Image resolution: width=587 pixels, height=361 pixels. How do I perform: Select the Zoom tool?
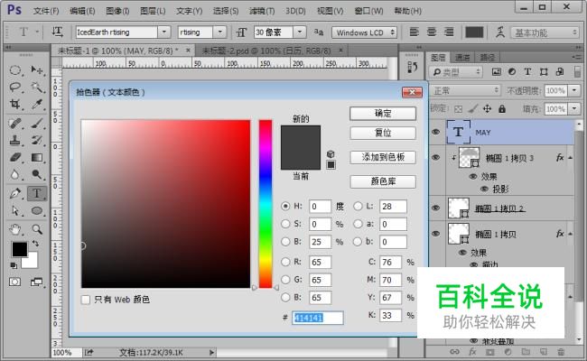(37, 229)
